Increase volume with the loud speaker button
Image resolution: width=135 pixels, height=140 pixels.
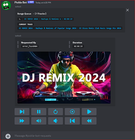click(39, 121)
